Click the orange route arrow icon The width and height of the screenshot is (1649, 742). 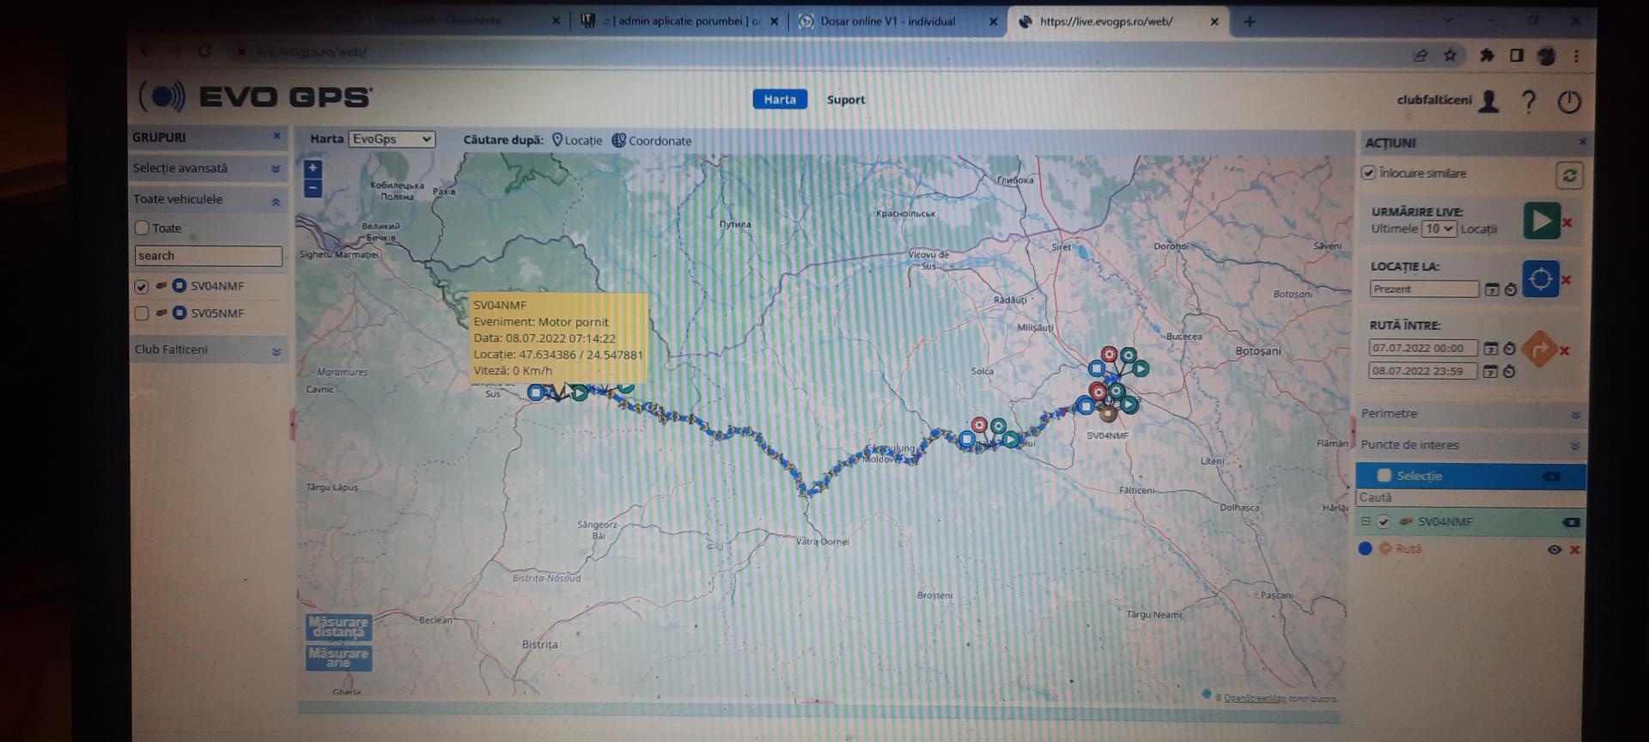[x=1538, y=350]
